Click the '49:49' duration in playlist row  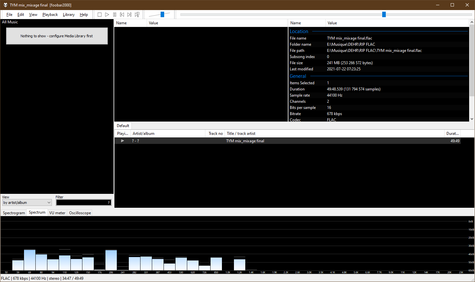pos(455,141)
